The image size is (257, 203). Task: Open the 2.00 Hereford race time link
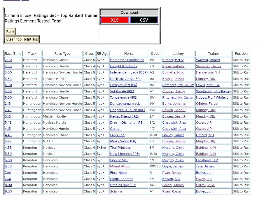coord(8,60)
